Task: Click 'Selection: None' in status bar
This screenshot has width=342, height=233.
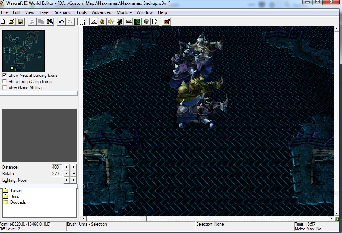Action: (x=210, y=224)
